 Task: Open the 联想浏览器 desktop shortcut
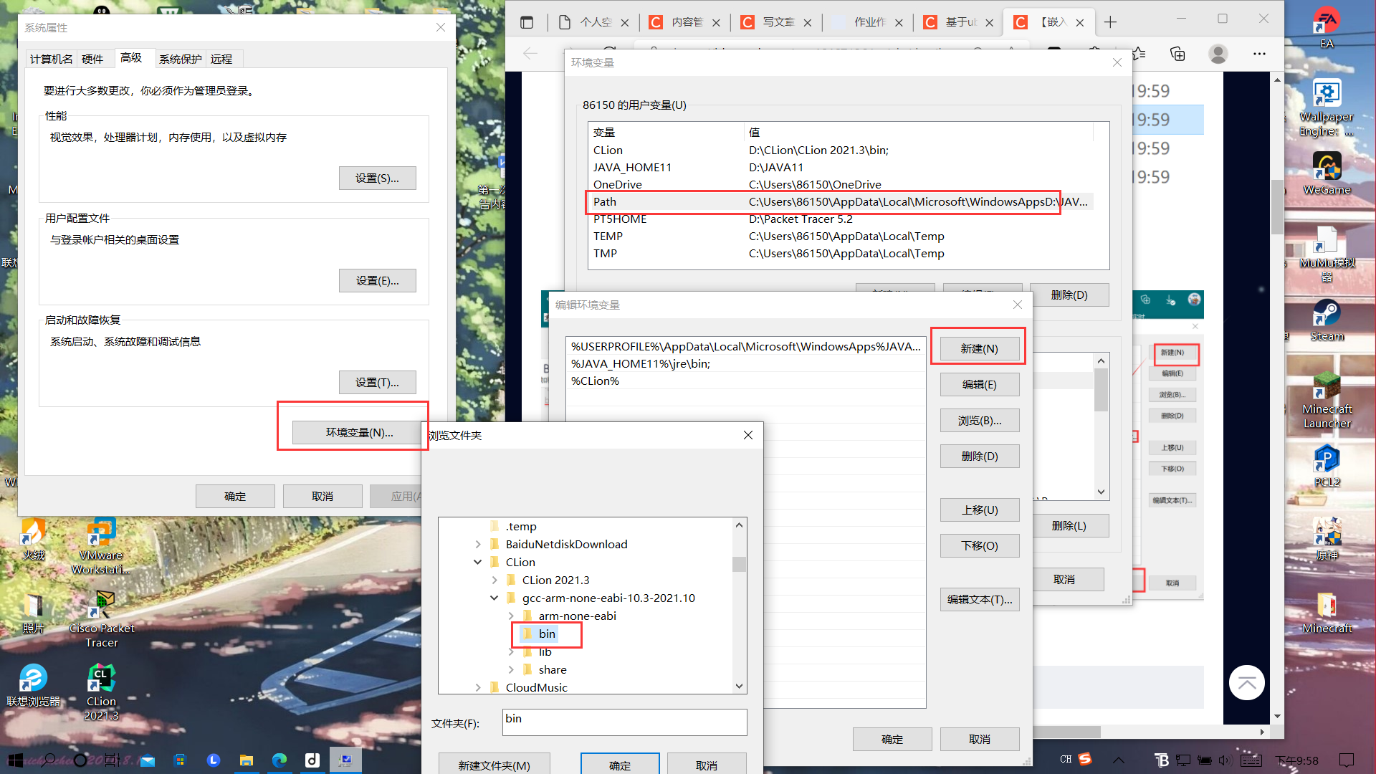point(33,685)
